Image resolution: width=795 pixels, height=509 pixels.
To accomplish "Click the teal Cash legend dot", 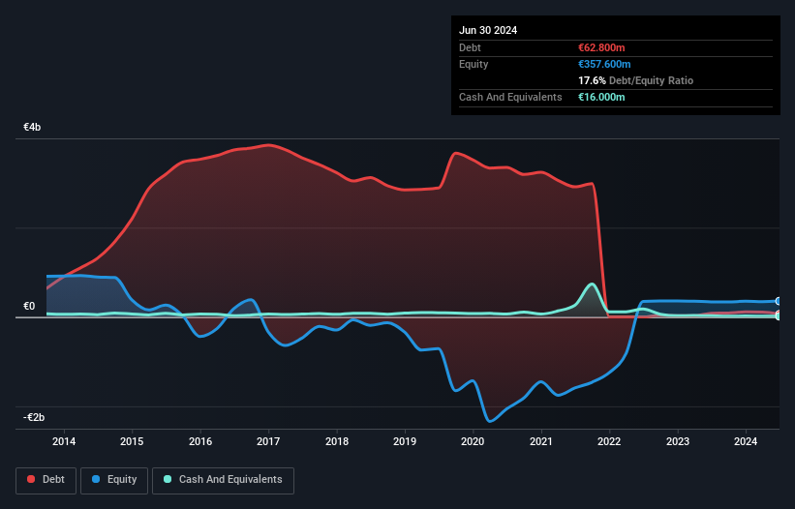I will tap(168, 479).
